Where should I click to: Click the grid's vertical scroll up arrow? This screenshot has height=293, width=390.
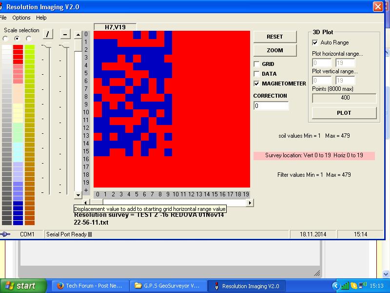(x=78, y=35)
